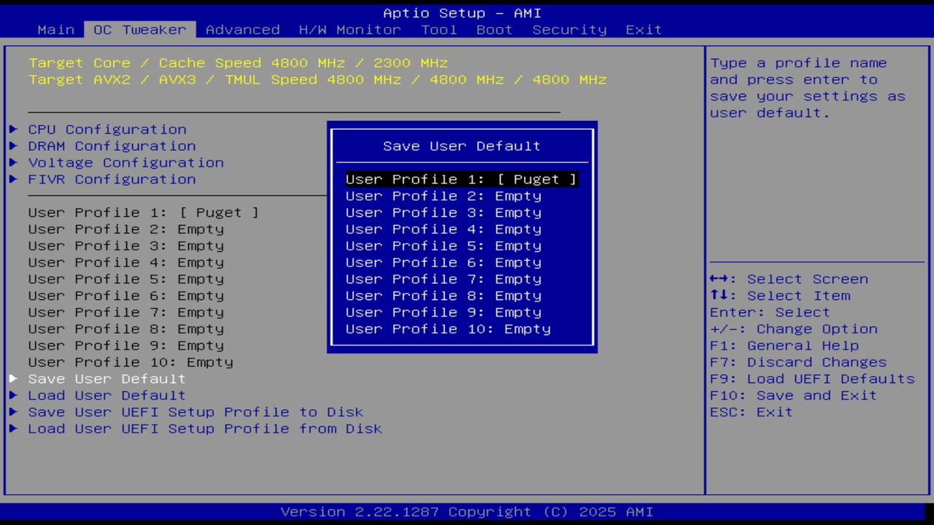Select User Profile 3 Empty in dialog
The height and width of the screenshot is (525, 934).
tap(444, 213)
